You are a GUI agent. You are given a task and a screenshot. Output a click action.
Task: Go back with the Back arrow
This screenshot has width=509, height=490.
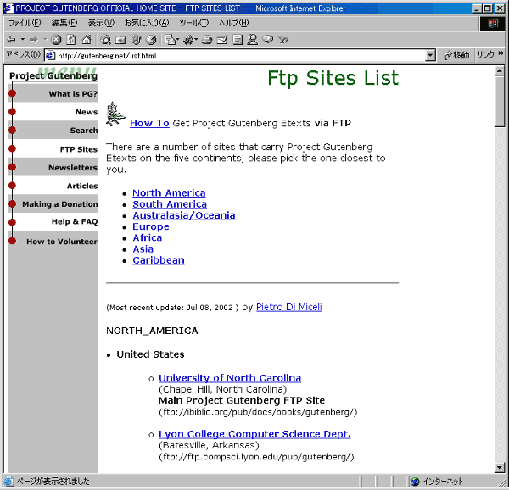point(11,40)
